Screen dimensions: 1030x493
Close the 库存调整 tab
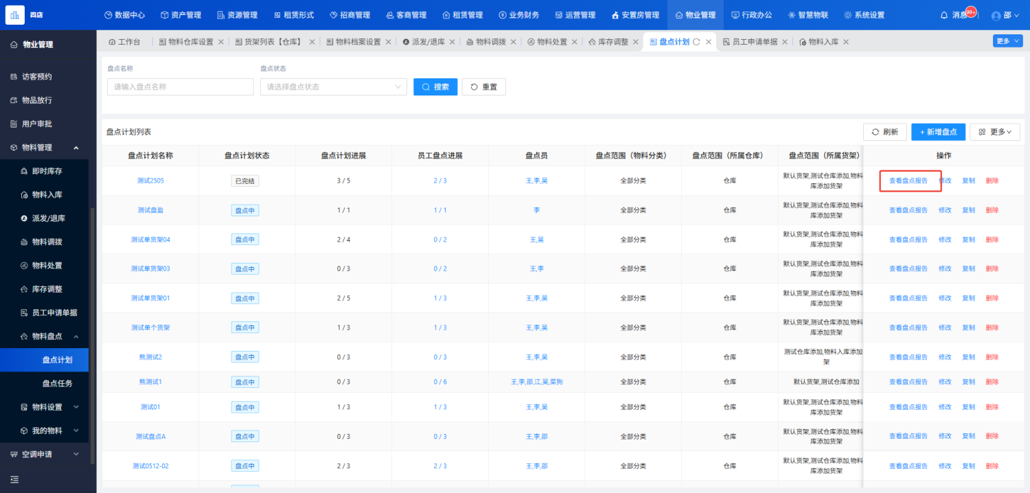tap(635, 42)
